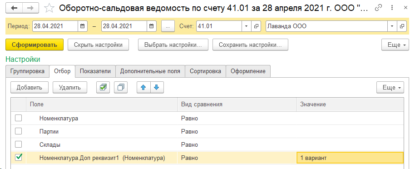Image resolution: width=410 pixels, height=169 pixels.
Task: Click Равно in the Склады row
Action: [190, 144]
